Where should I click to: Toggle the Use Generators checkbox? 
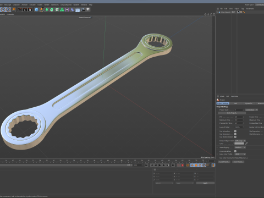(235, 134)
